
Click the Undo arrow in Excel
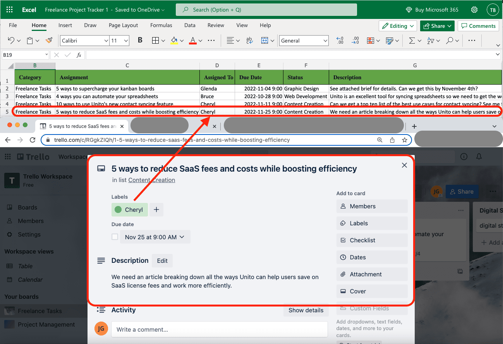[x=11, y=41]
